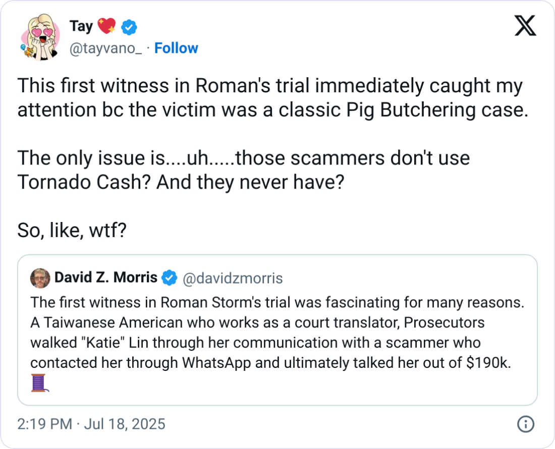Image resolution: width=555 pixels, height=449 pixels.
Task: Click the purple thread spool emoji
Action: pos(39,382)
